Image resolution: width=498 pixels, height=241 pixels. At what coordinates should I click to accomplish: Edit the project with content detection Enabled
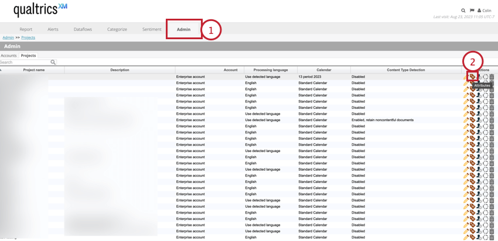pos(466,120)
